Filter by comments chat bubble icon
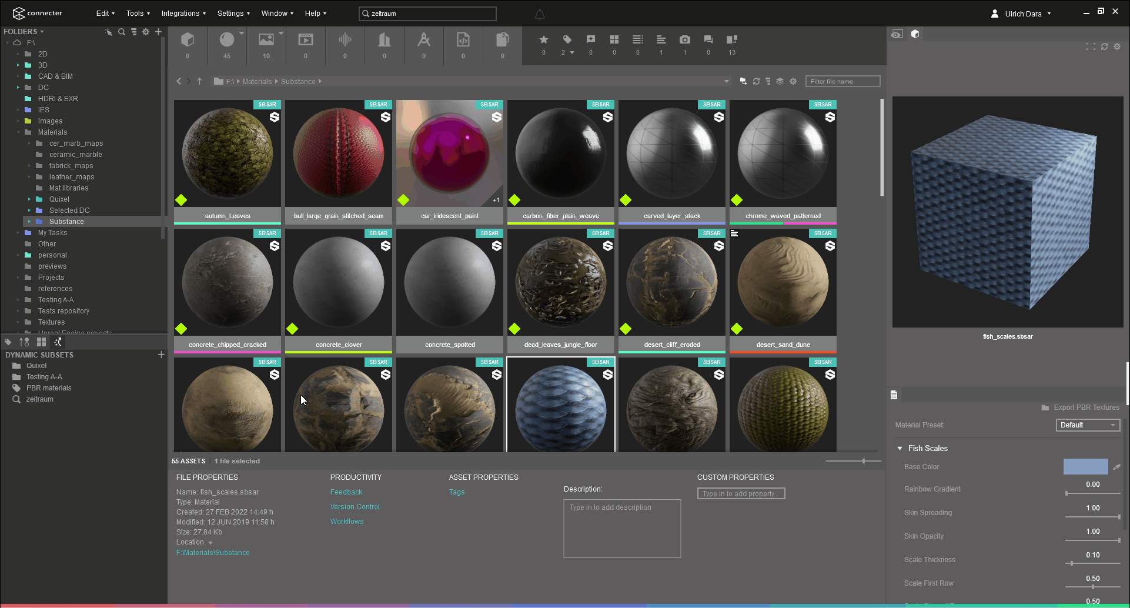Image resolution: width=1130 pixels, height=608 pixels. tap(708, 39)
